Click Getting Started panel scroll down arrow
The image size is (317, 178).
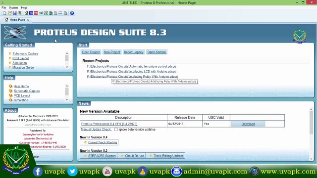tap(67, 67)
